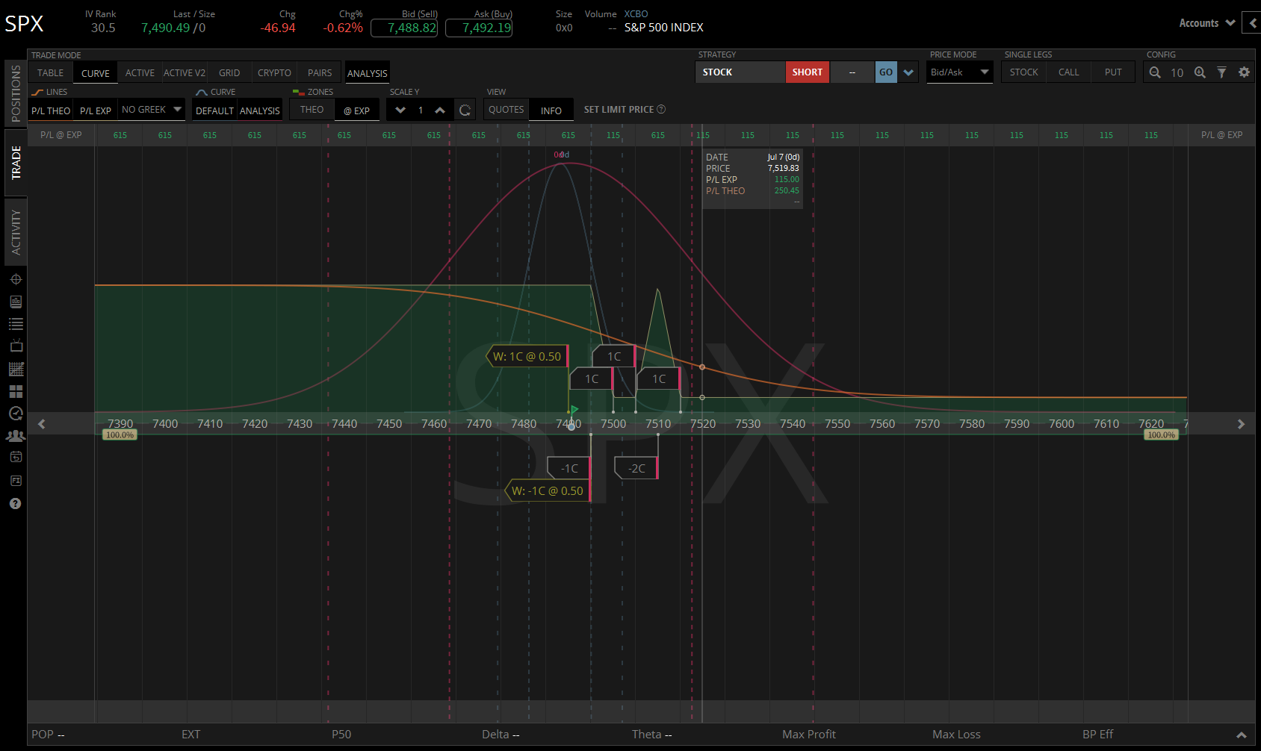Screen dimensions: 1261x751
Task: Select the -1C short call leg marker
Action: click(x=569, y=468)
